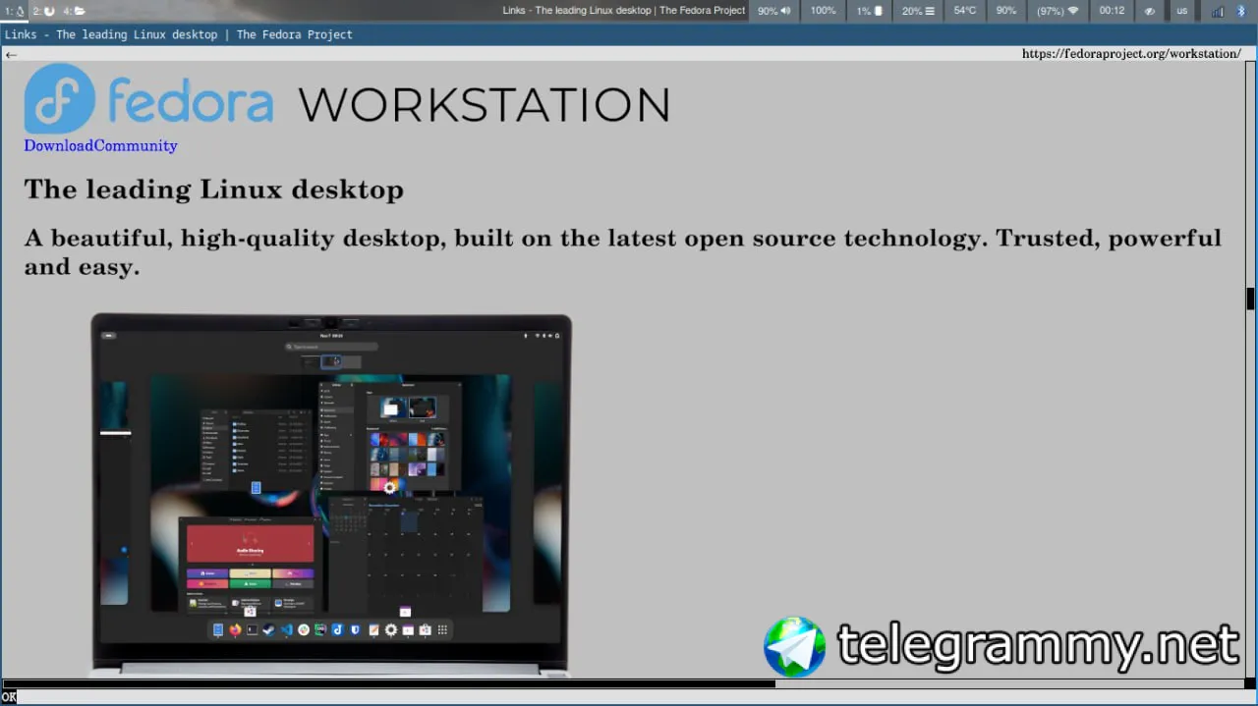Open the Download link
The image size is (1258, 706).
click(x=59, y=145)
